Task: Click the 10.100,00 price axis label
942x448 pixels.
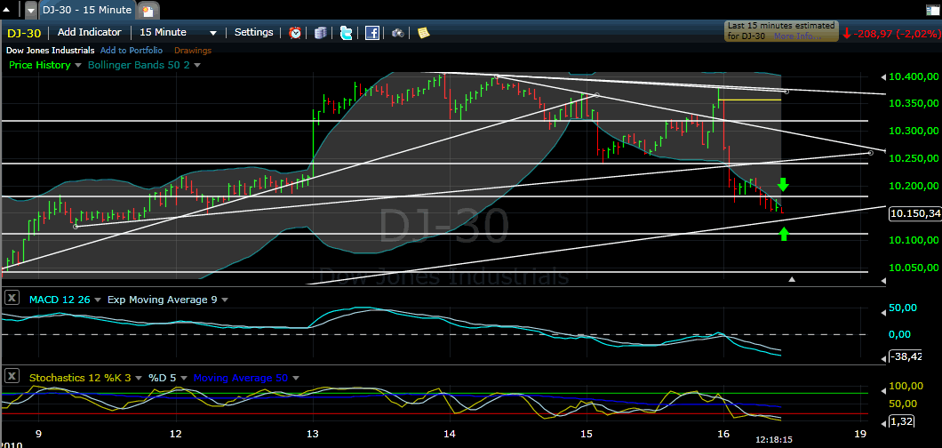Action: 914,240
